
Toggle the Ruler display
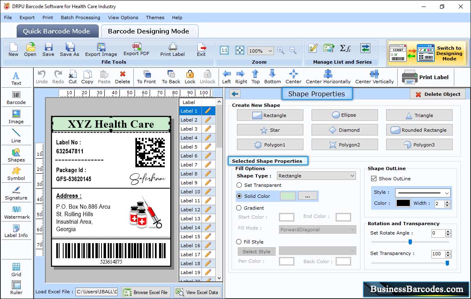[16, 288]
